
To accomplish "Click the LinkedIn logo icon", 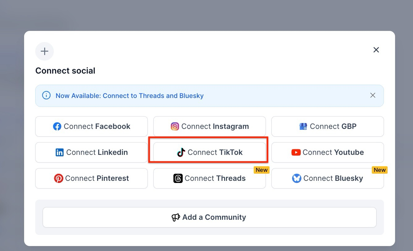I will click(60, 152).
